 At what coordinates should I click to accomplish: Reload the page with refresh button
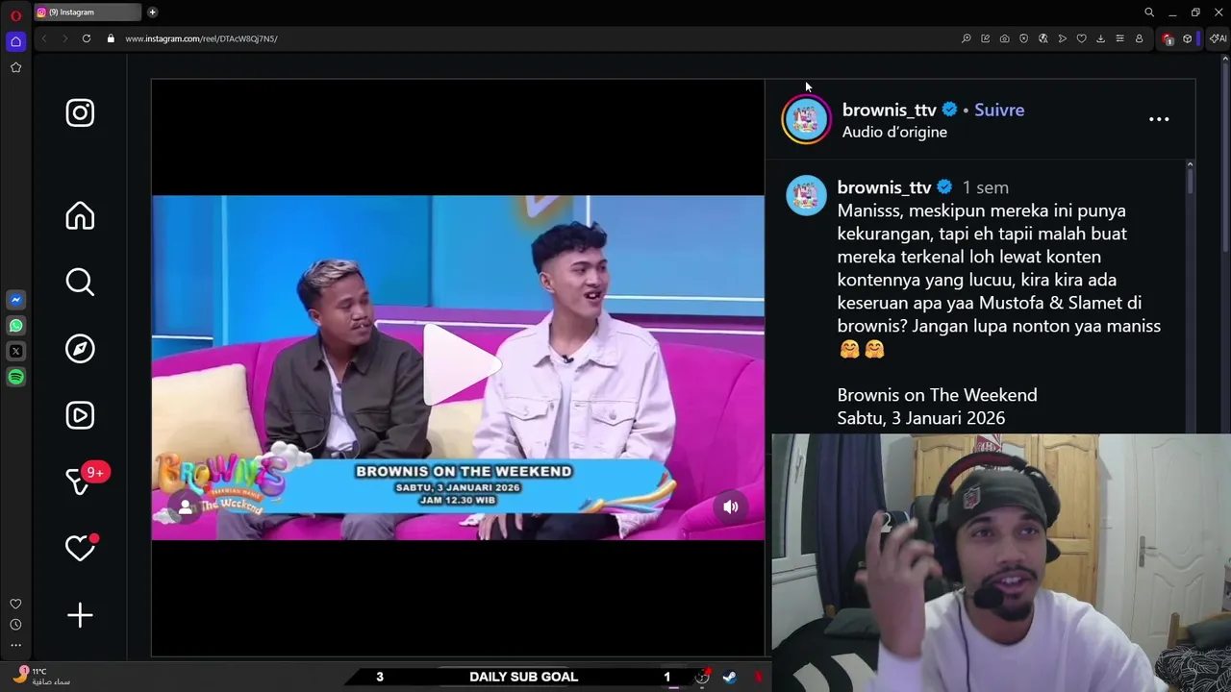pyautogui.click(x=87, y=38)
